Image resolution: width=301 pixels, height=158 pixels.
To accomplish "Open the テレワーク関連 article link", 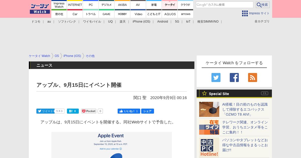I will coord(245,127).
